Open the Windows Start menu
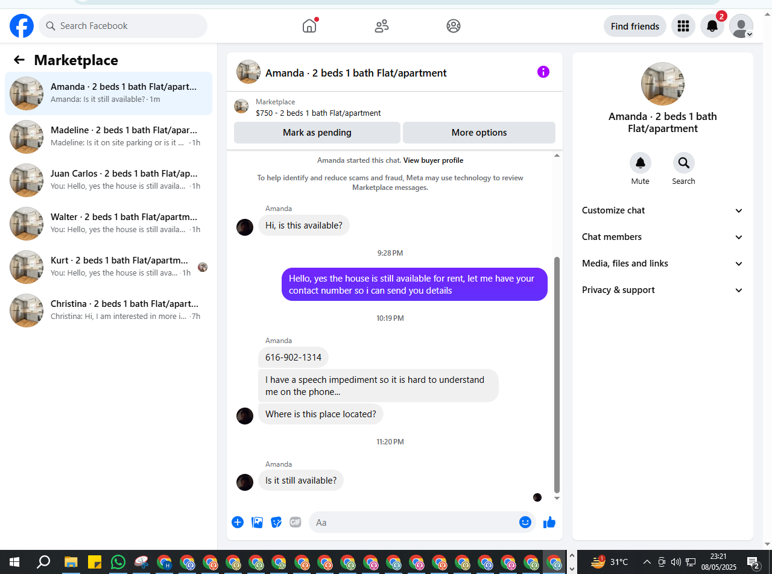This screenshot has width=772, height=574. (x=14, y=562)
